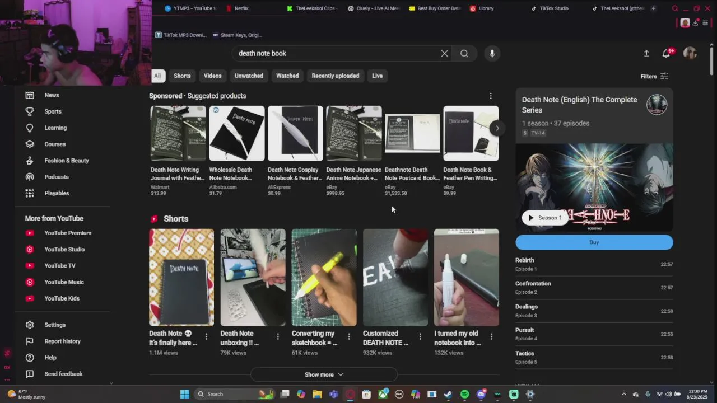The image size is (717, 403).
Task: Open the Death Note Book & Feather Pen listing
Action: click(x=471, y=151)
